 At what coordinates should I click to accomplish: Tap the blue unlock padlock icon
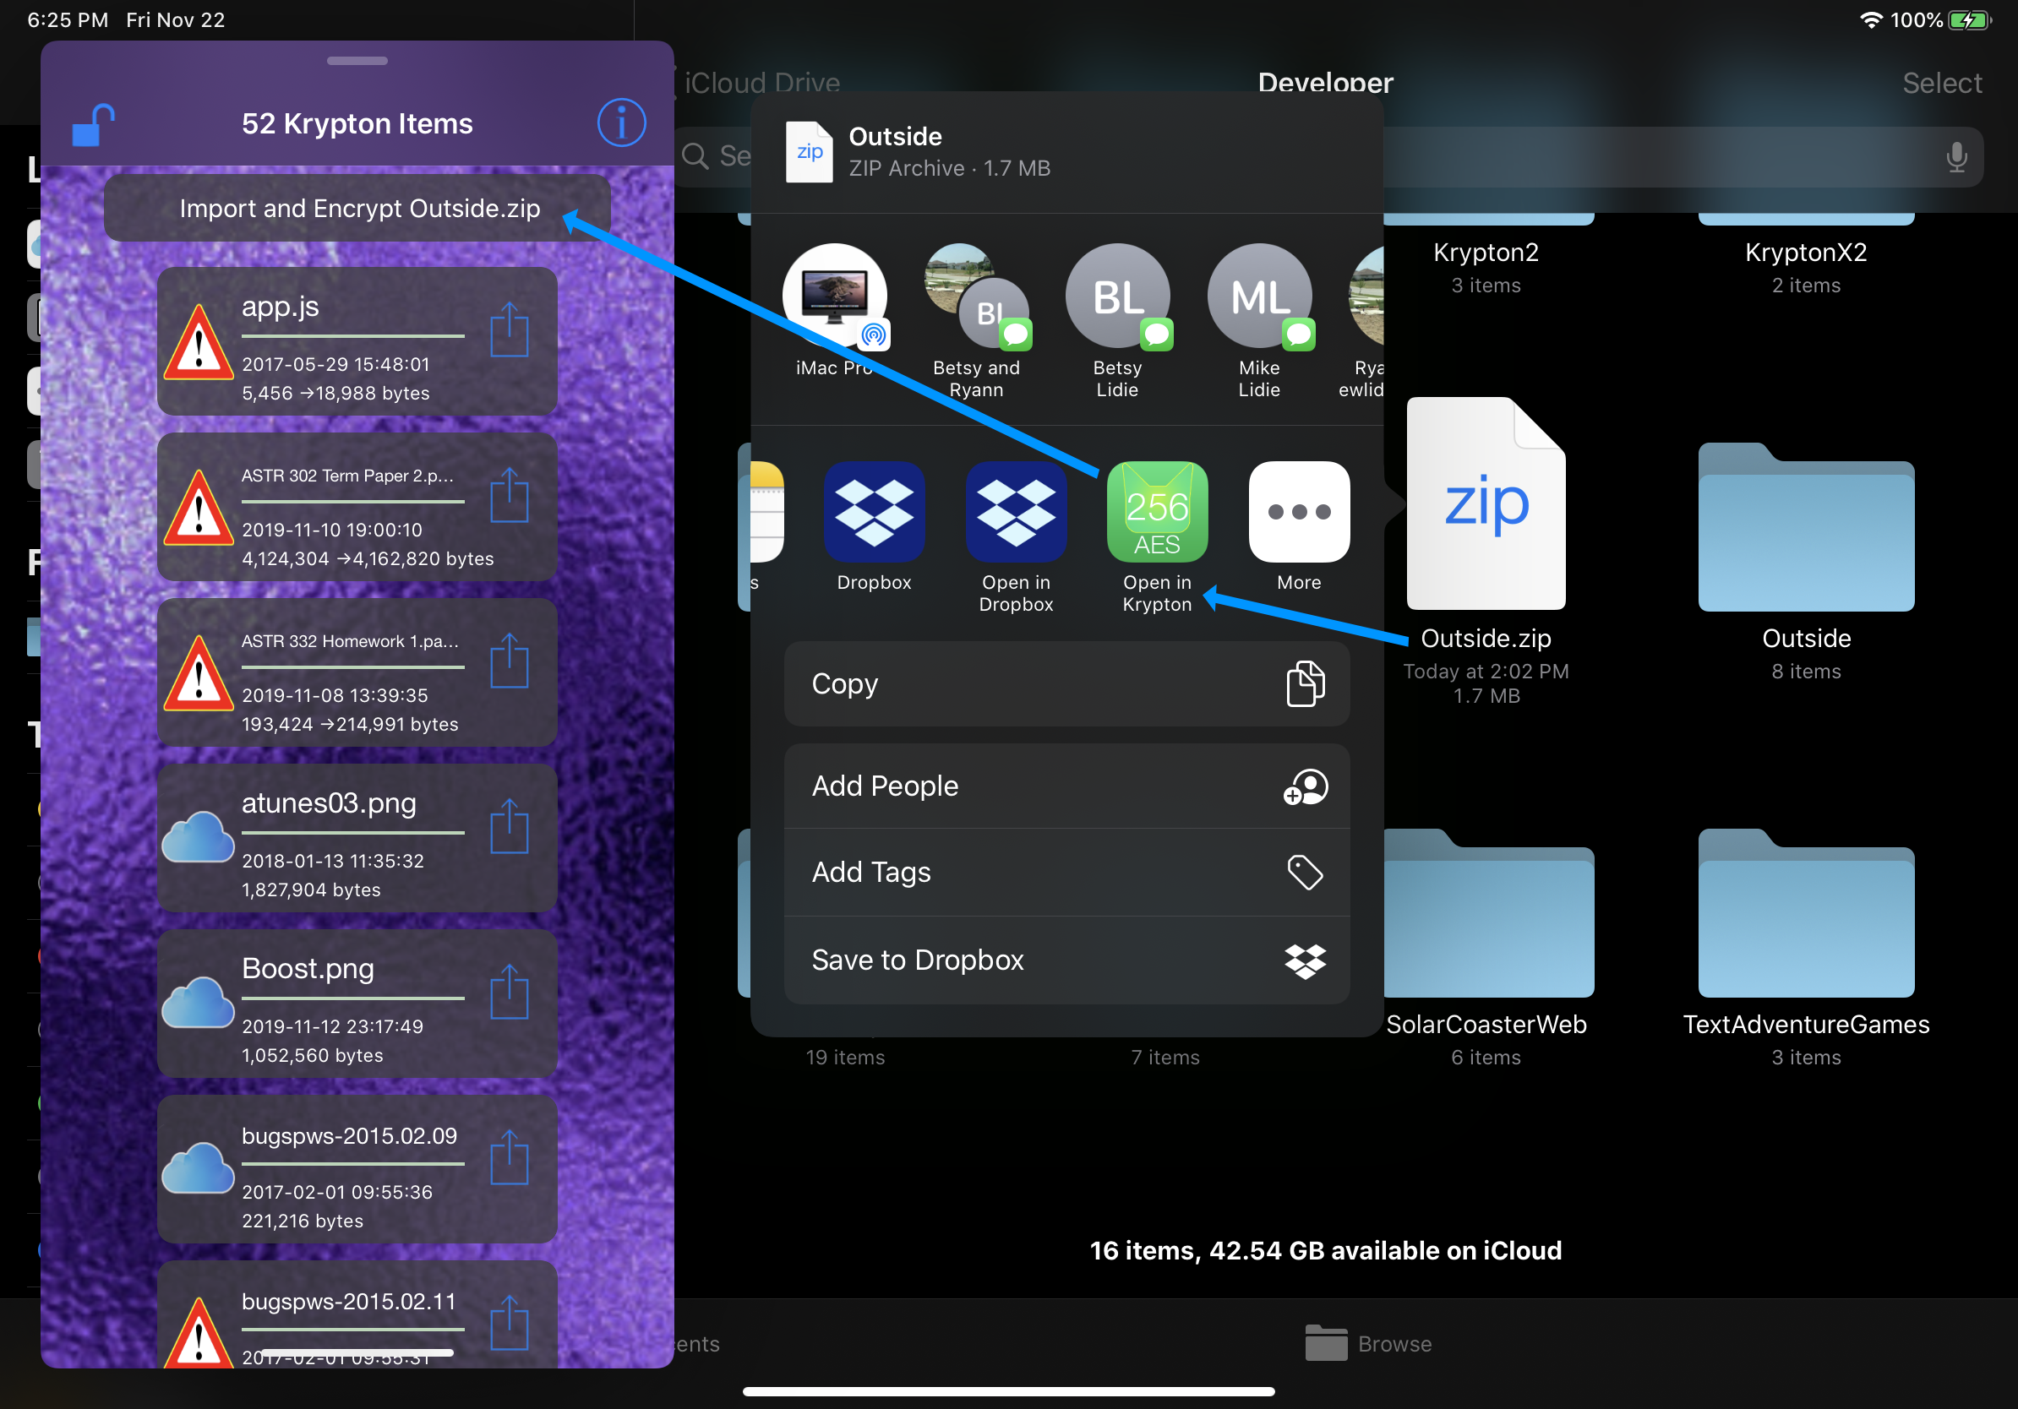[x=91, y=125]
